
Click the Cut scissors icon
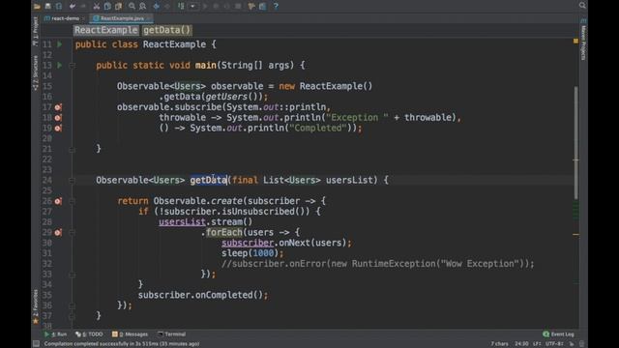(x=97, y=7)
